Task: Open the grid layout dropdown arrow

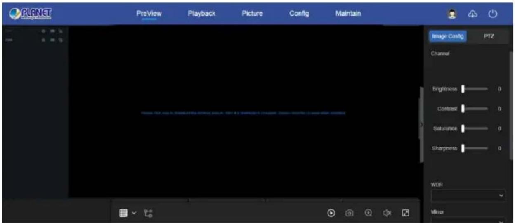Action: pyautogui.click(x=134, y=213)
